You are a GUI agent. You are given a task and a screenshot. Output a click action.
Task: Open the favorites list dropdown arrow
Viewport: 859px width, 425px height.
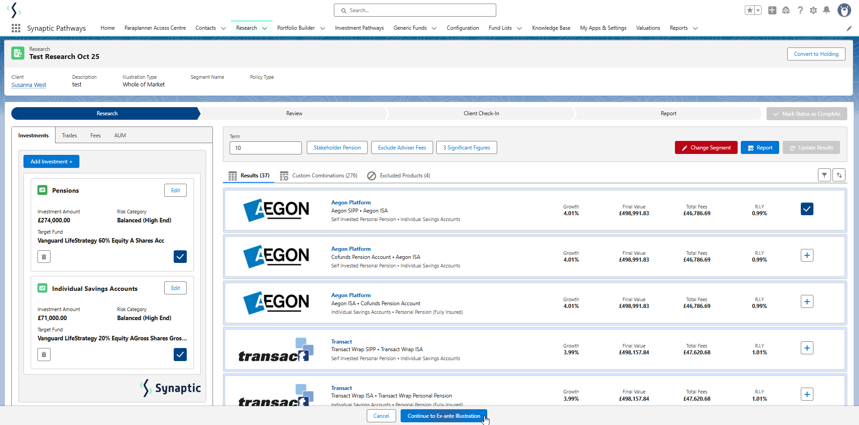point(758,10)
